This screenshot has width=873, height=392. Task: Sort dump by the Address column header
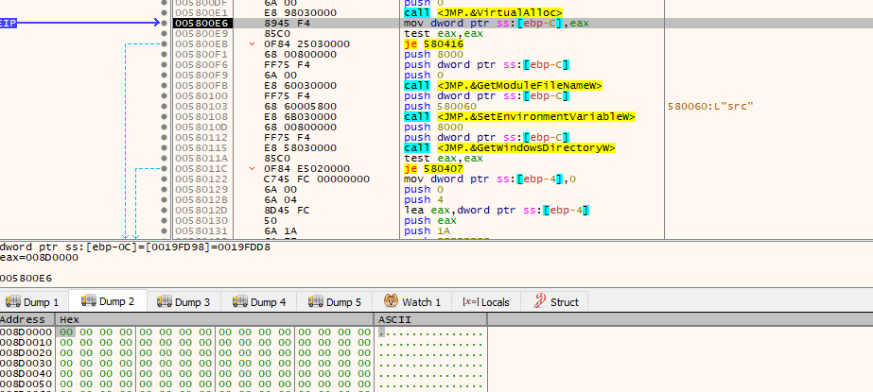[x=26, y=319]
